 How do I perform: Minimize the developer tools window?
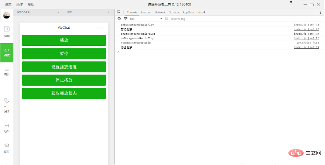305,4
